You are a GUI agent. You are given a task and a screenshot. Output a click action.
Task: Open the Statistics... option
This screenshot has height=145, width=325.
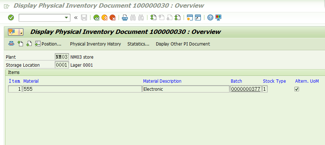pos(138,44)
